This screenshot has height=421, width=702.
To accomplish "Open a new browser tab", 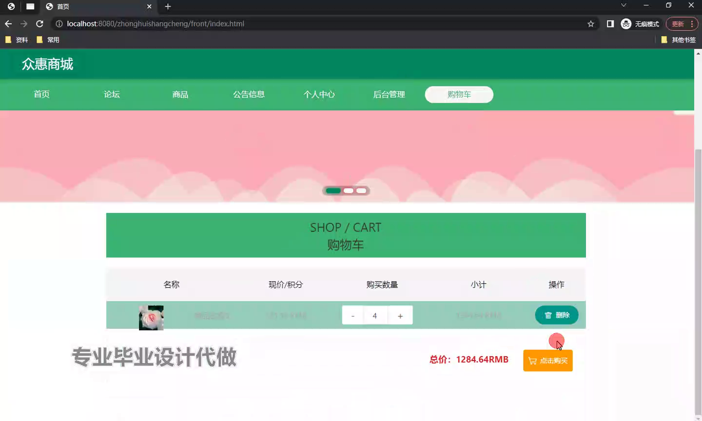I will tap(168, 6).
